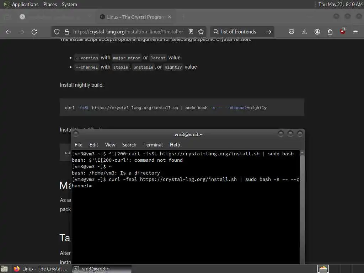Submit search with the arrow button
364x273 pixels.
coord(269,32)
